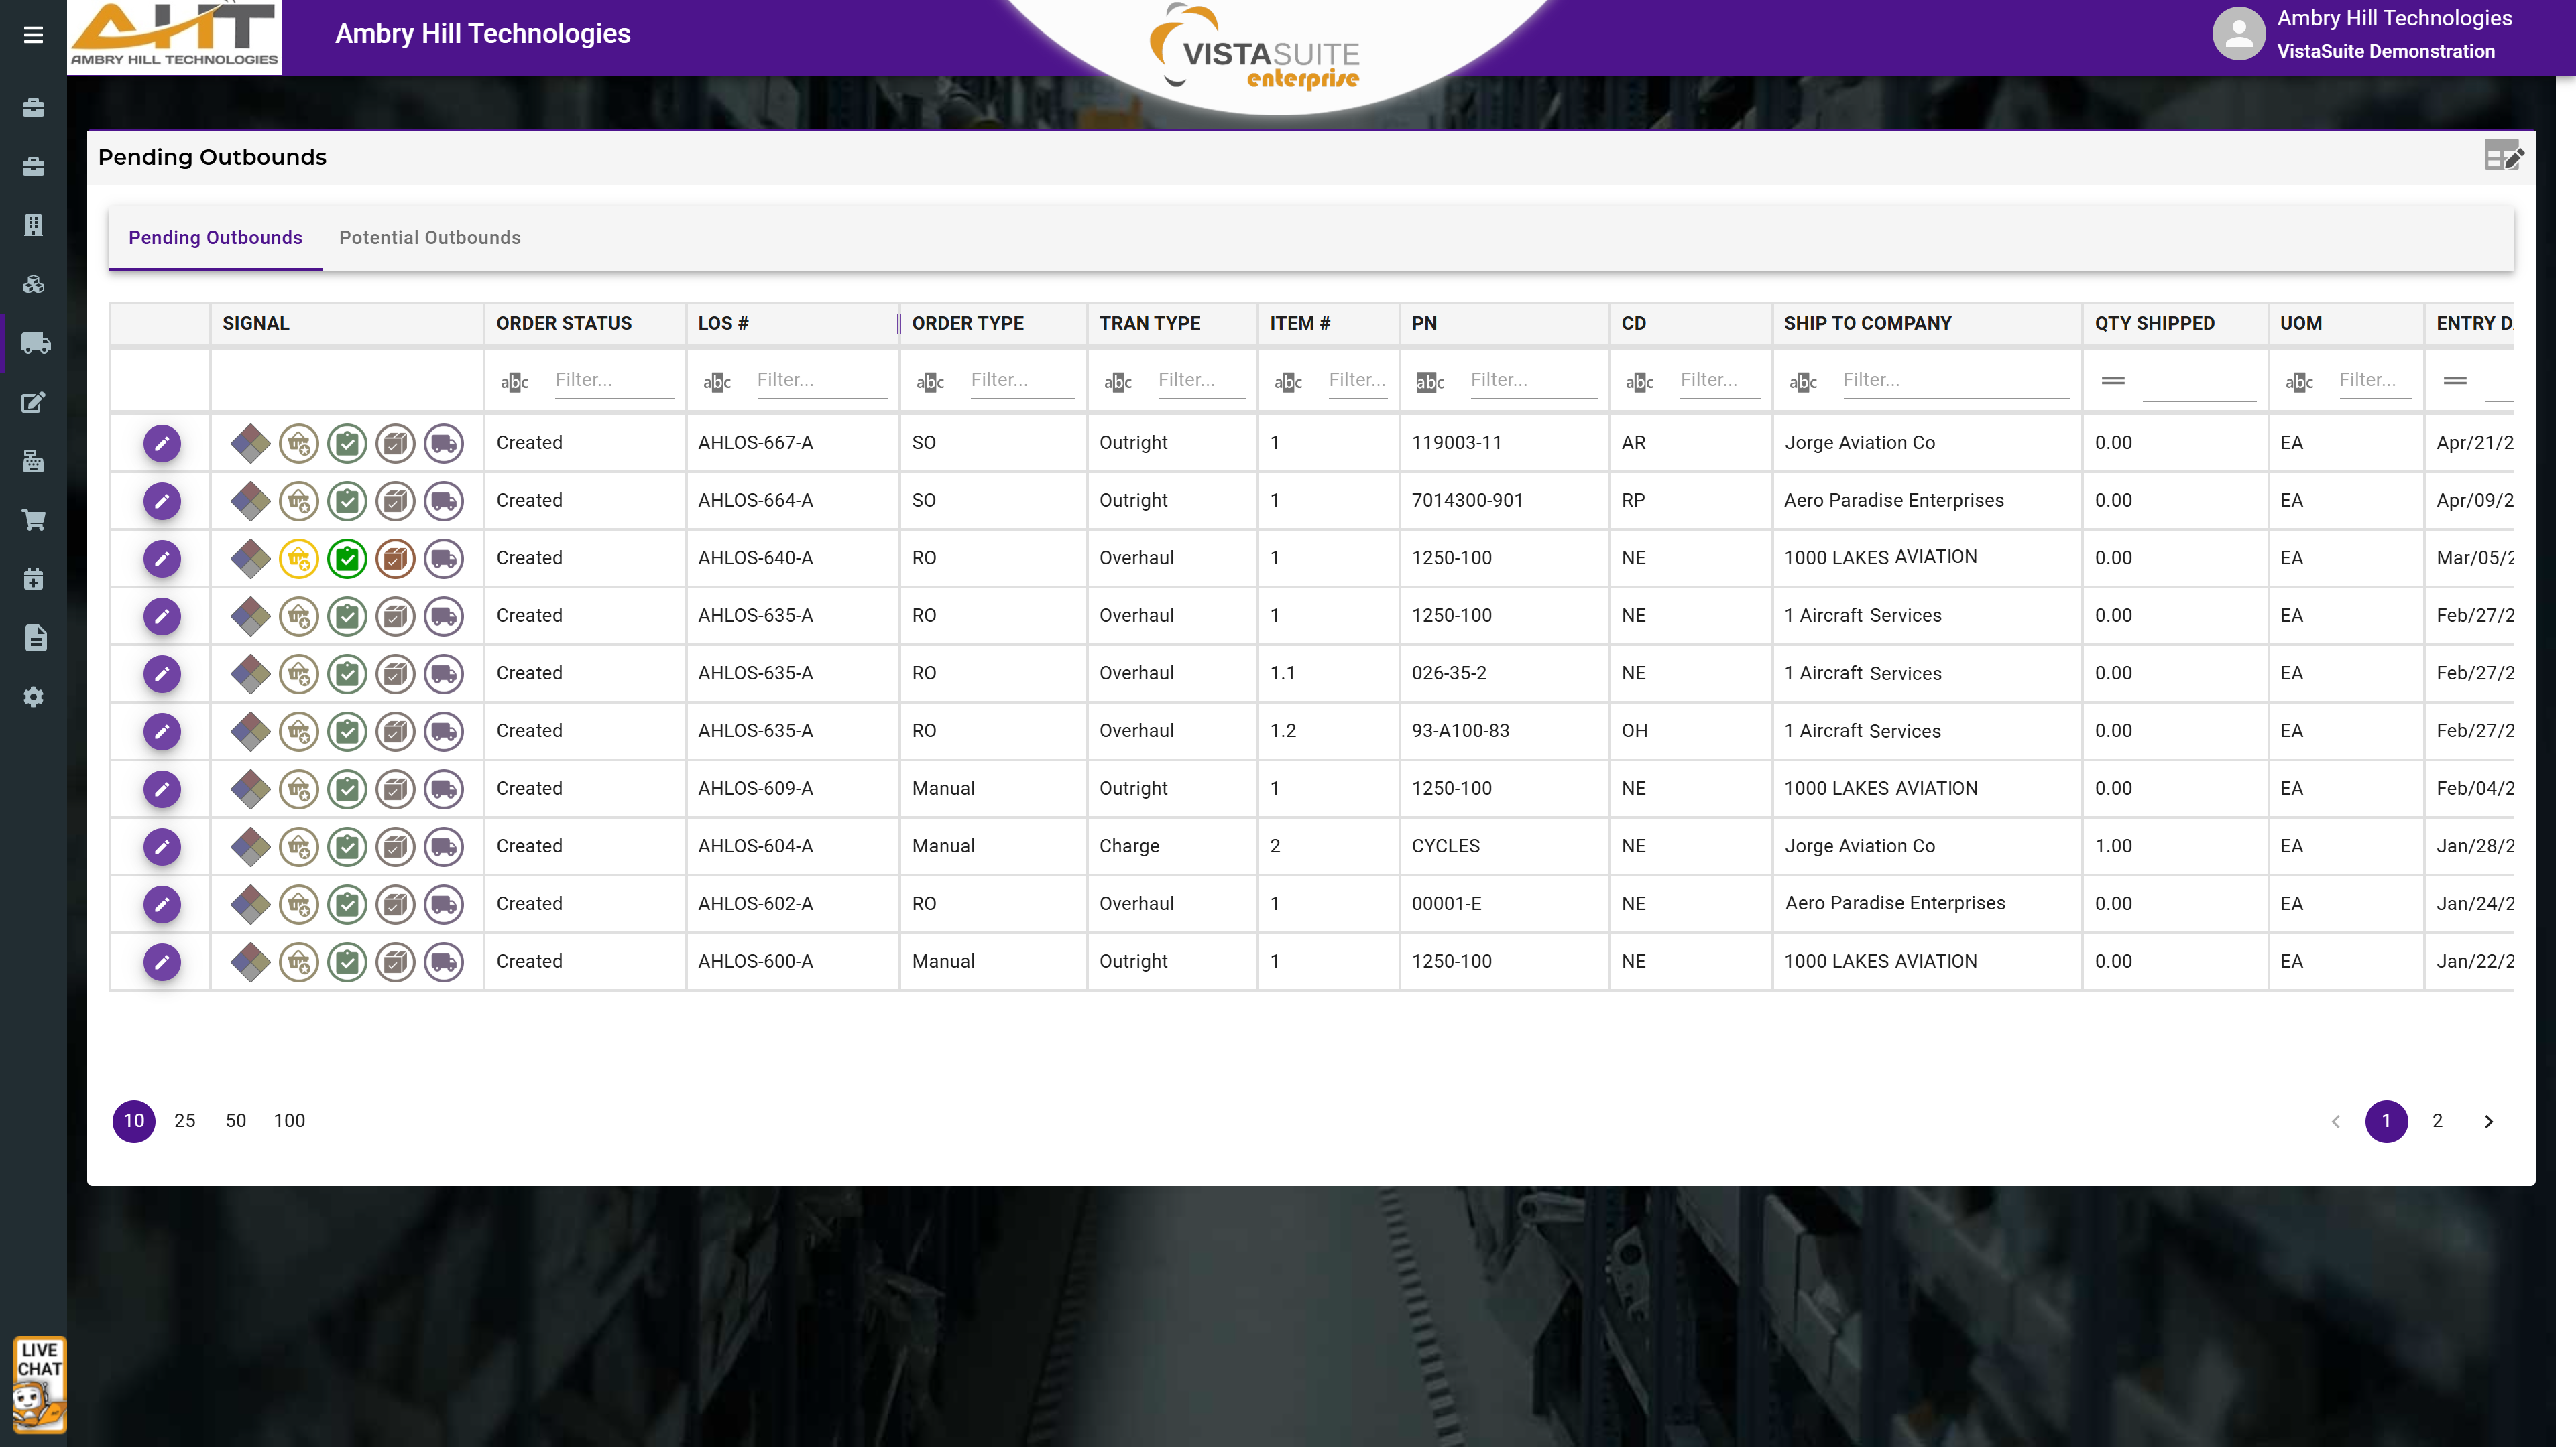This screenshot has width=2576, height=1448.
Task: Click the truck signal icon on AHLOS-664-A row
Action: coord(444,501)
